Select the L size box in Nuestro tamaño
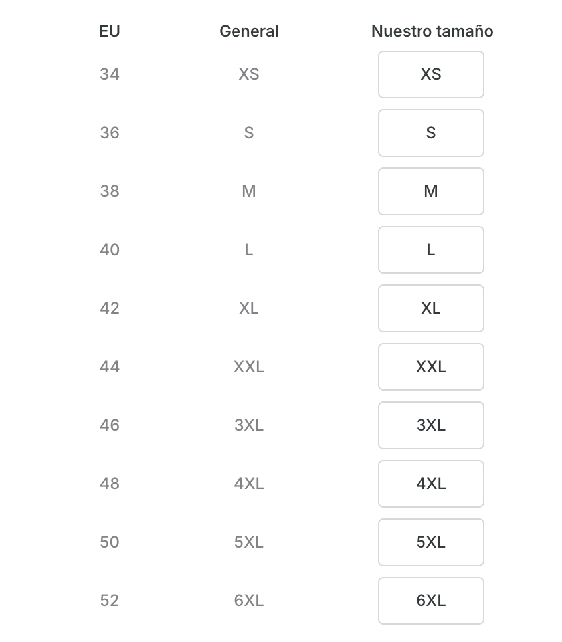This screenshot has width=562, height=642. (x=431, y=250)
